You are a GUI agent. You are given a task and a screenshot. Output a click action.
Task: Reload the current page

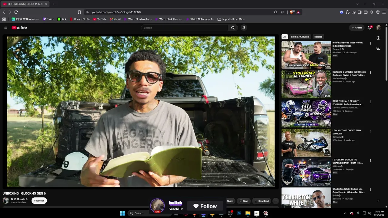(x=16, y=12)
